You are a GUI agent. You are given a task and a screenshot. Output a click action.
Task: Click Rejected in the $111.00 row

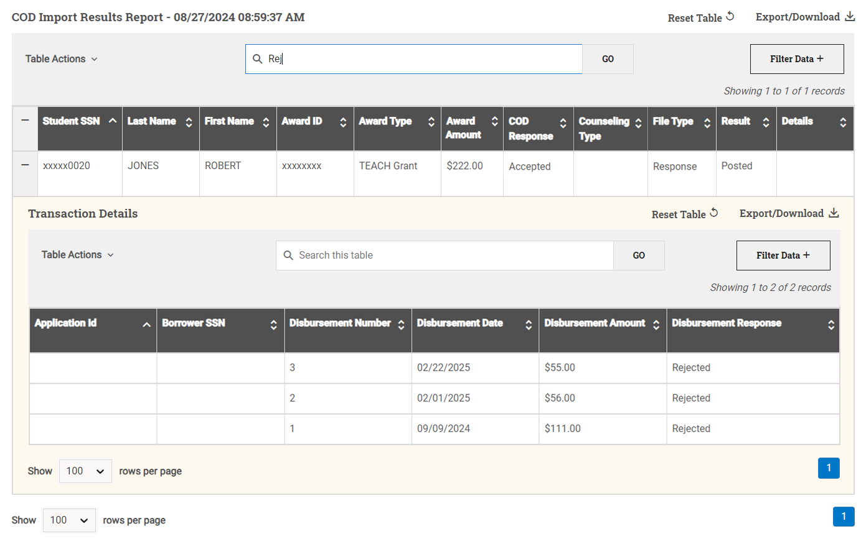691,428
